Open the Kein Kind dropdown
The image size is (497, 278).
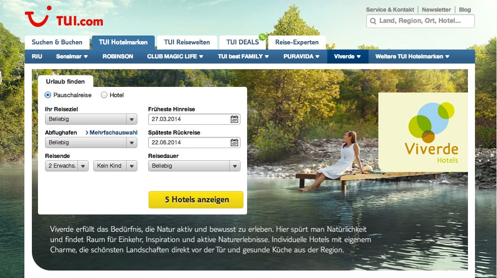tap(115, 166)
